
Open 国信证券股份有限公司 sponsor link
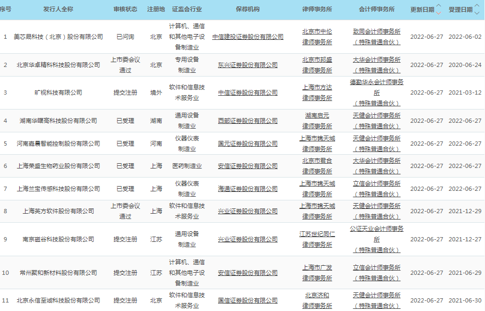click(x=248, y=300)
